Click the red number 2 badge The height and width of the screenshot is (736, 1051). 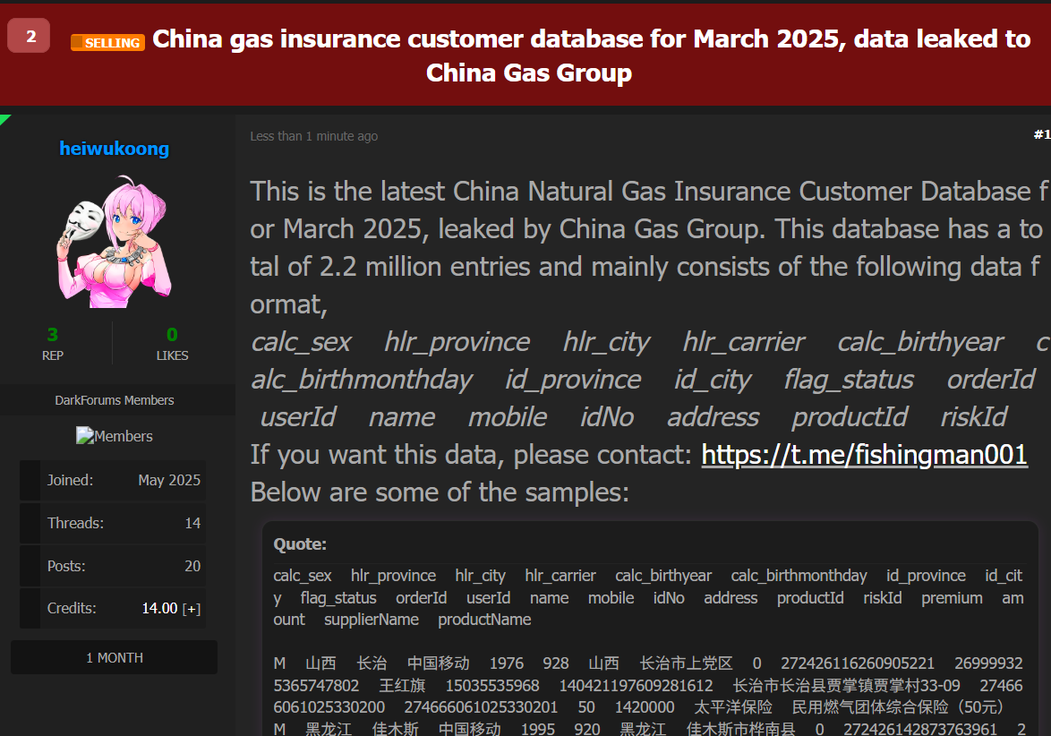[x=29, y=36]
